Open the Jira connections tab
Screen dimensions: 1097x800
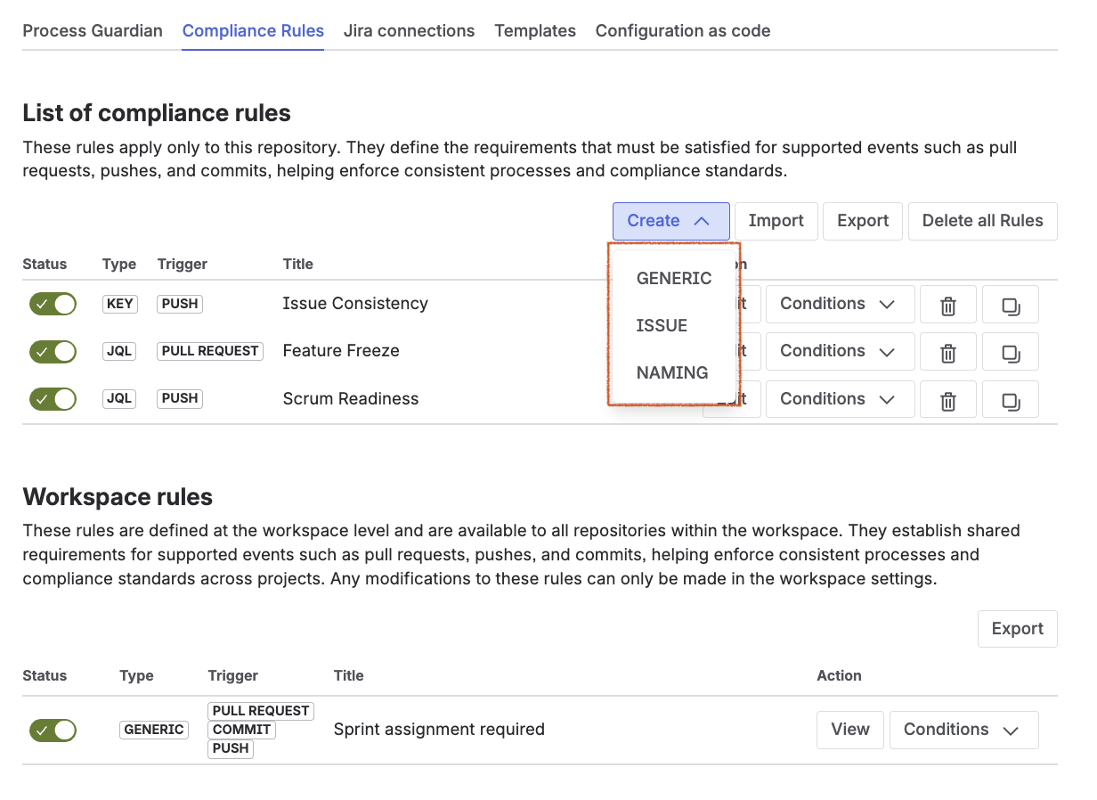pos(409,30)
